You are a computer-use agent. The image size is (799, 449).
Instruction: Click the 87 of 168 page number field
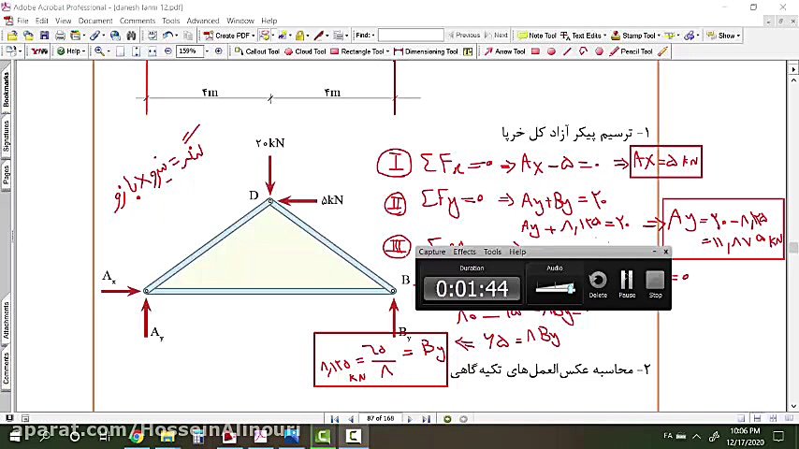380,418
